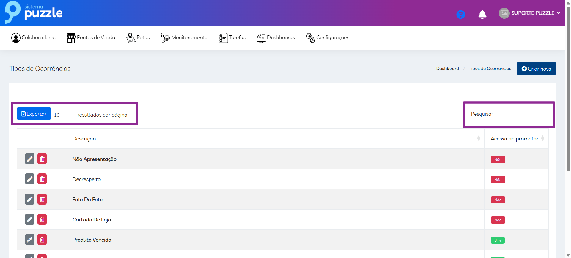This screenshot has width=571, height=258.
Task: Follow the Dashboard breadcrumb link
Action: (447, 69)
